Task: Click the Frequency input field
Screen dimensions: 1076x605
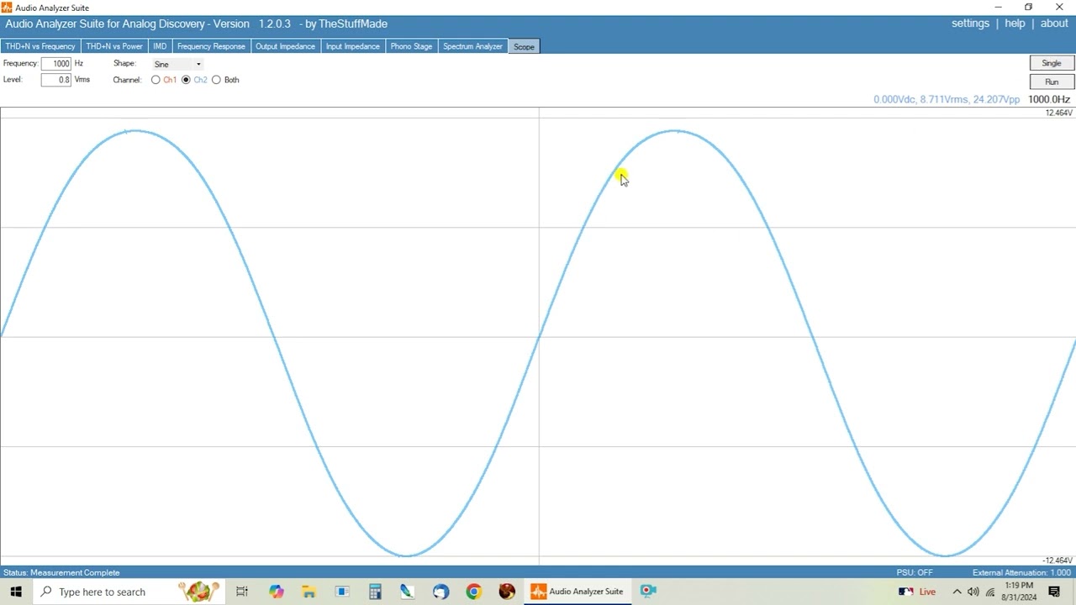Action: tap(56, 64)
